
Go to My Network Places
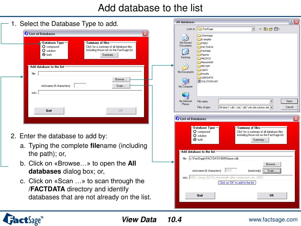185,99
